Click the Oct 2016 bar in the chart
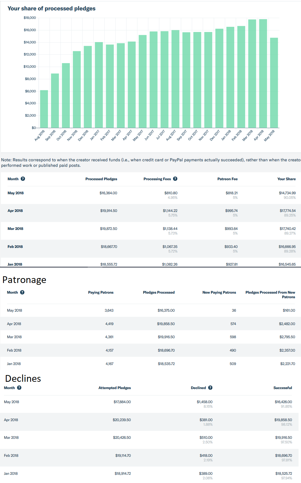301x483 pixels. pos(66,95)
